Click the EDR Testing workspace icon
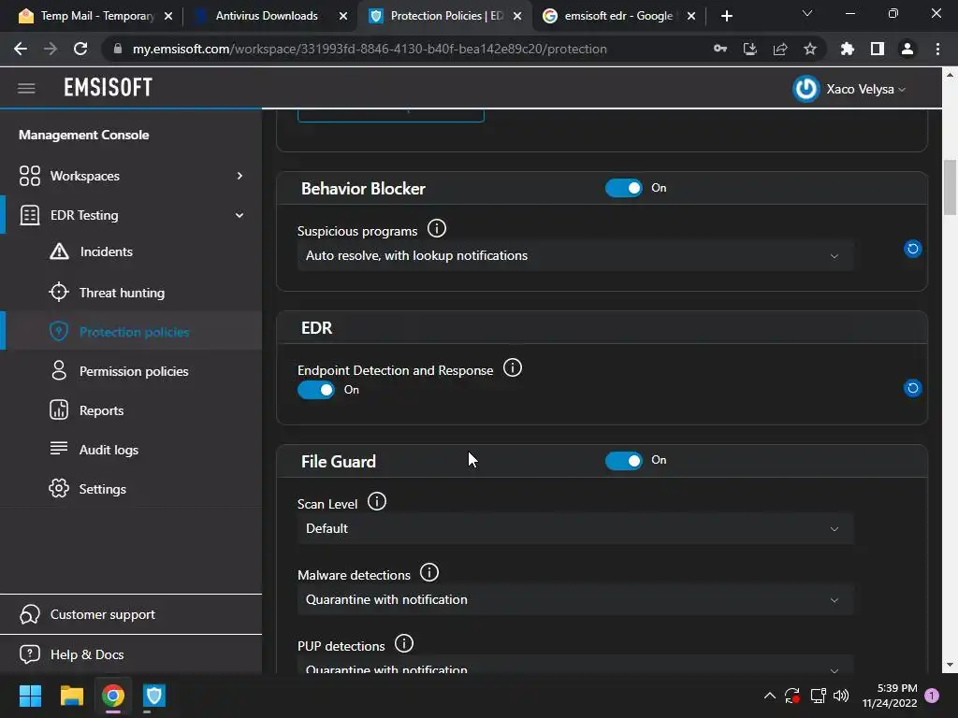 coord(29,215)
